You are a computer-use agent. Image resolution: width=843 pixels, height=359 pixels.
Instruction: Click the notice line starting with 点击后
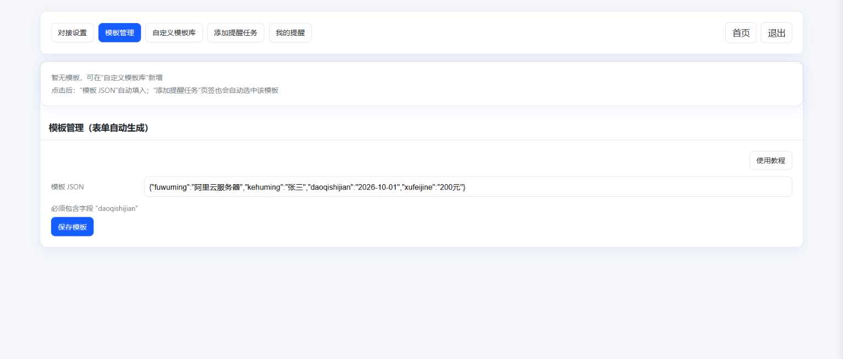pyautogui.click(x=165, y=90)
